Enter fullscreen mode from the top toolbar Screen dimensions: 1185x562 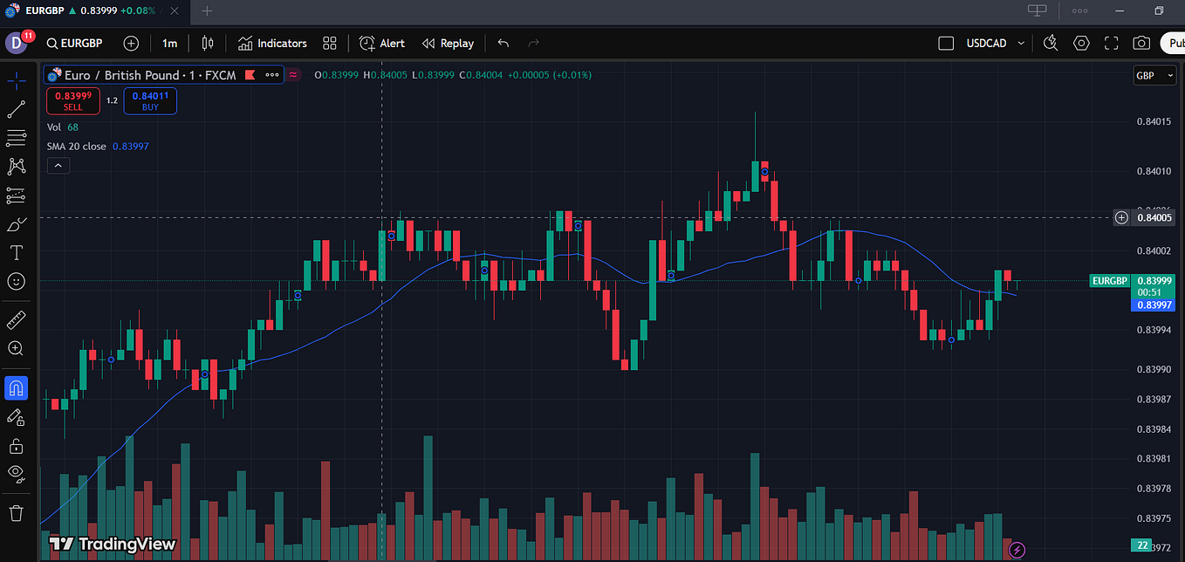1111,43
